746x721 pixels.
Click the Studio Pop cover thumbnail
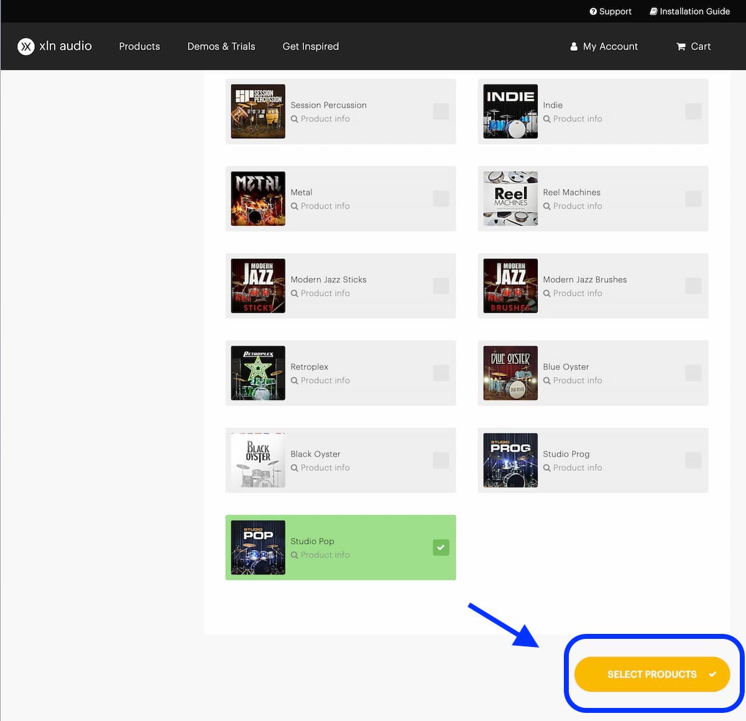[x=258, y=547]
